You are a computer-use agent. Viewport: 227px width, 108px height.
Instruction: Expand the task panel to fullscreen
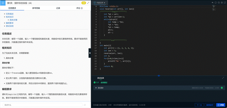tap(88, 3)
